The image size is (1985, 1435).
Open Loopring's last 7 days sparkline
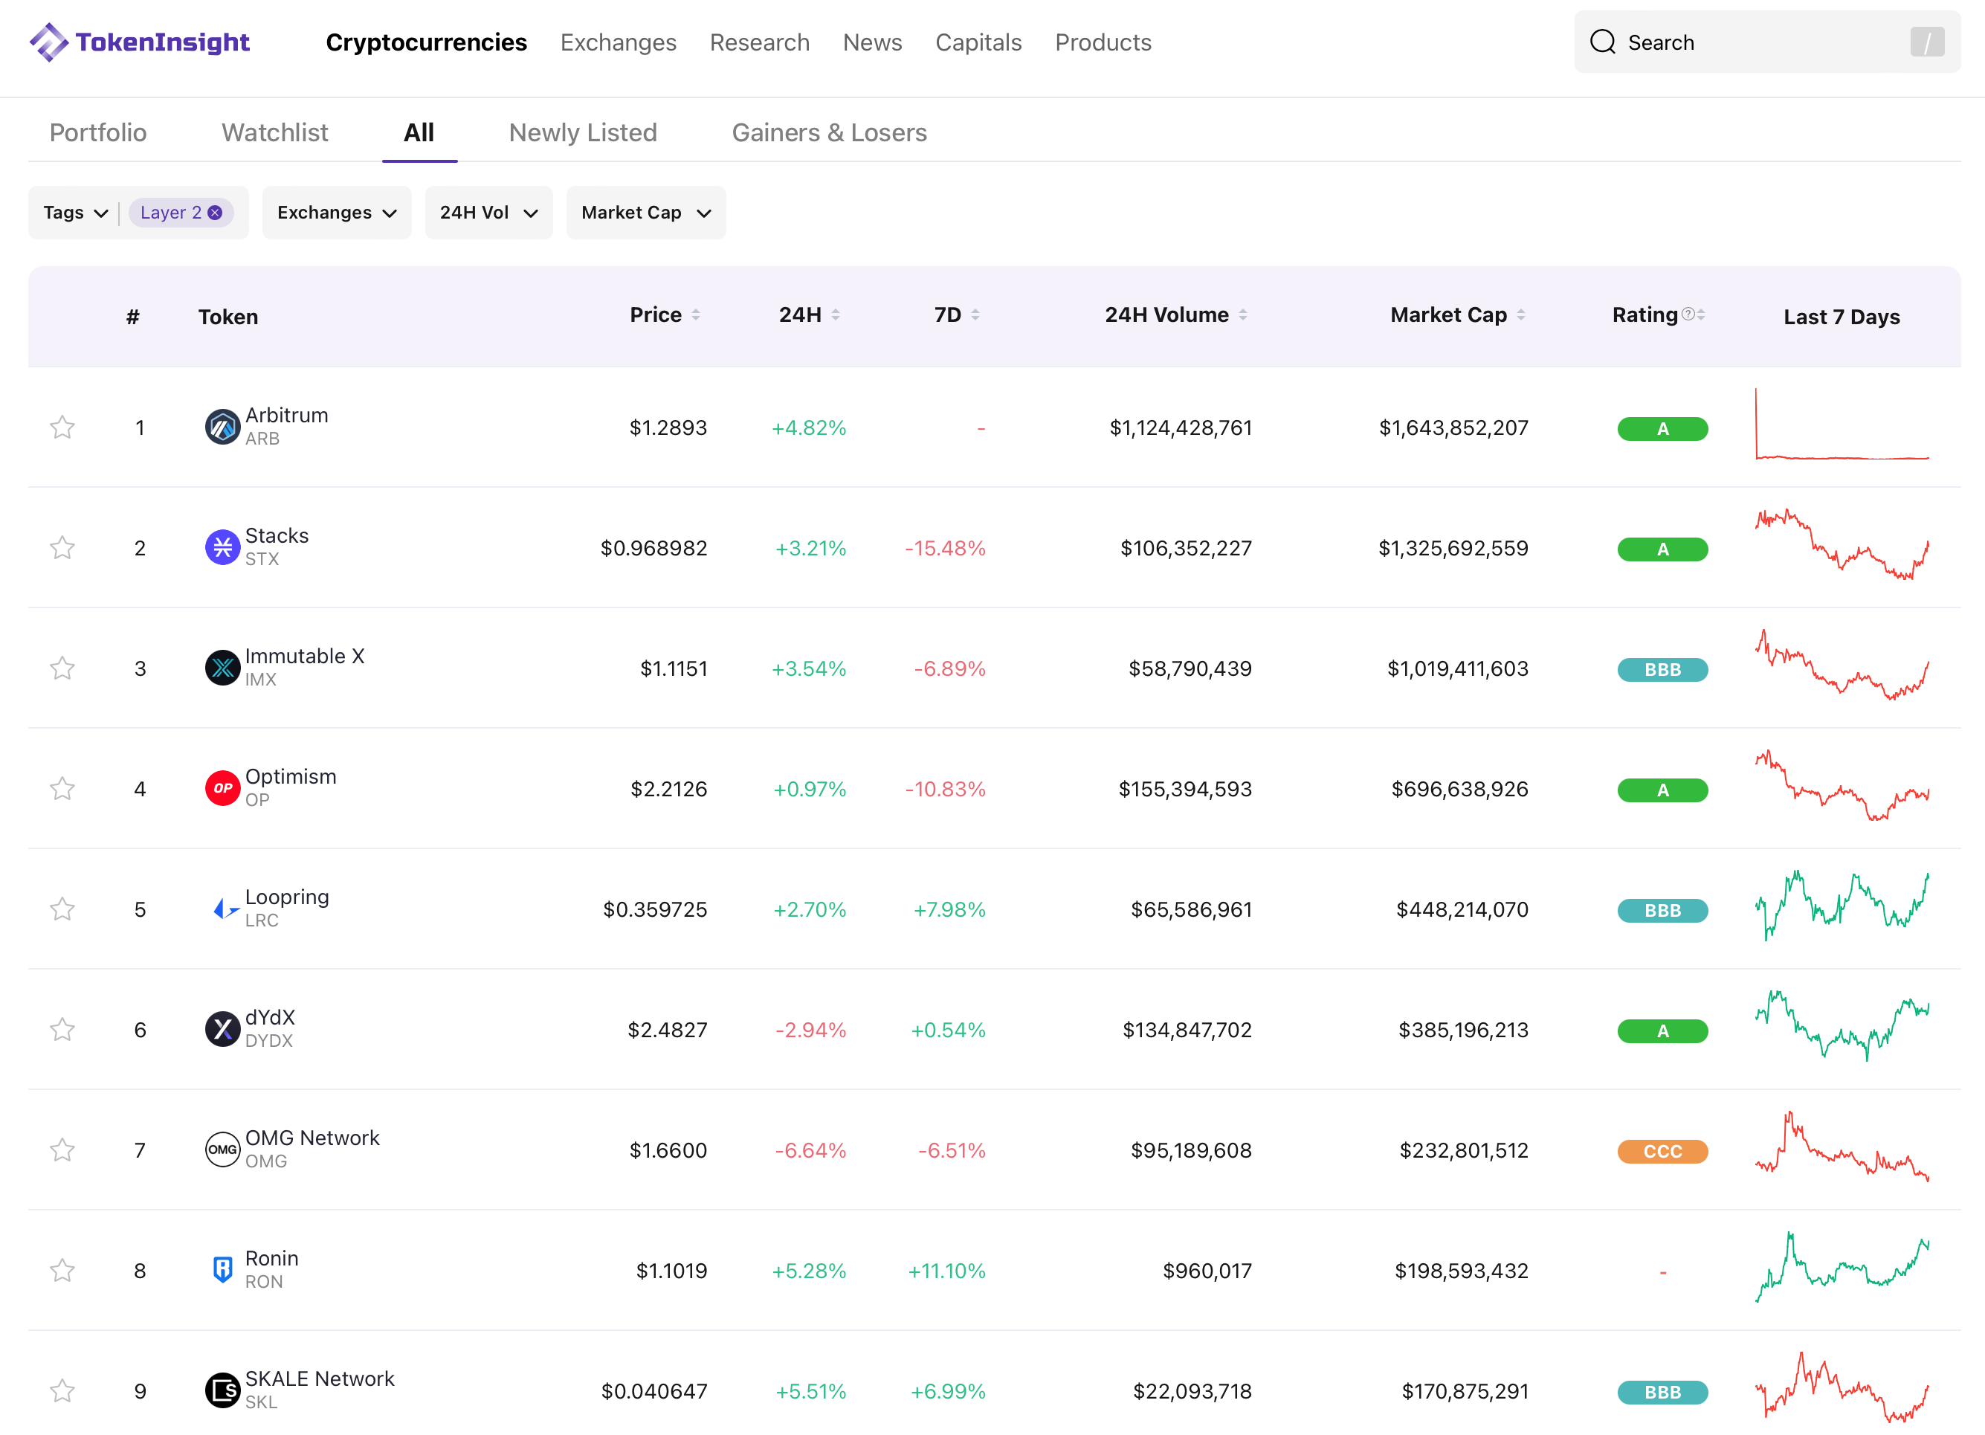1842,906
